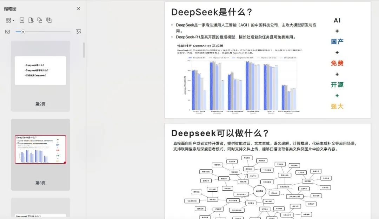Click the "国产" blue text on slide
Viewport: 379px width, 219px height.
click(x=337, y=42)
